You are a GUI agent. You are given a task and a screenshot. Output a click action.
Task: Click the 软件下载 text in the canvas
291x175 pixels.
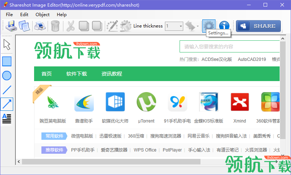click(x=77, y=74)
